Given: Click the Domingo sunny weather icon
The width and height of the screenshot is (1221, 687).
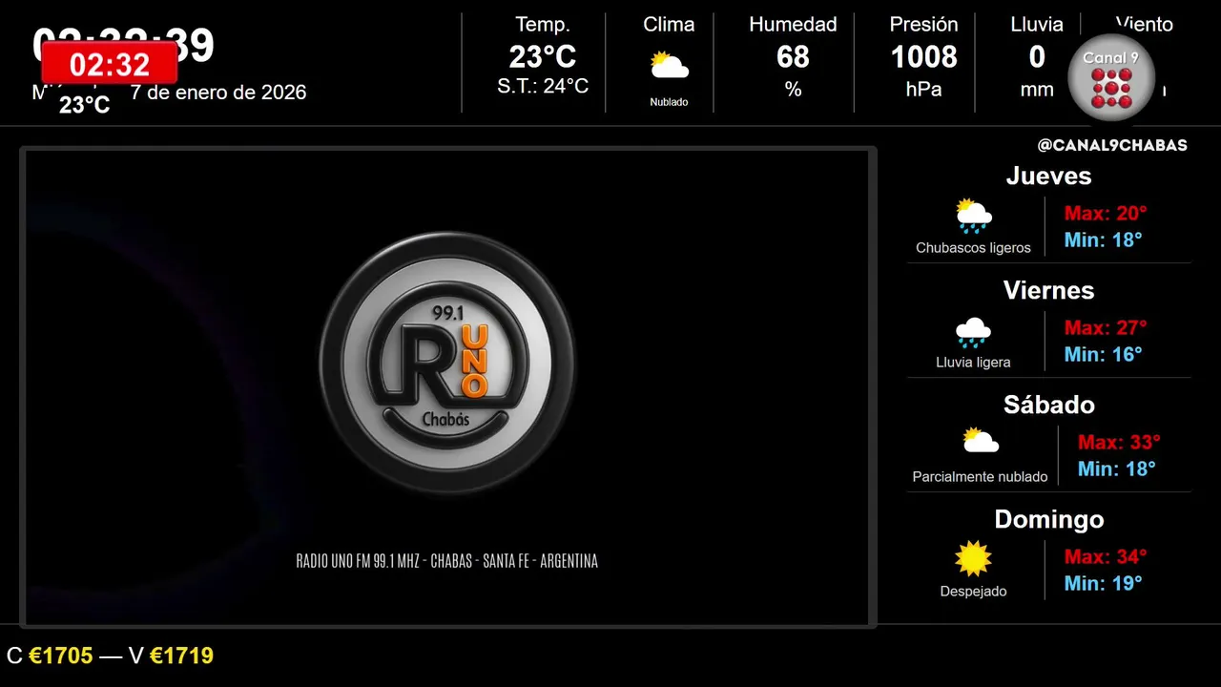Looking at the screenshot, I should pyautogui.click(x=973, y=559).
